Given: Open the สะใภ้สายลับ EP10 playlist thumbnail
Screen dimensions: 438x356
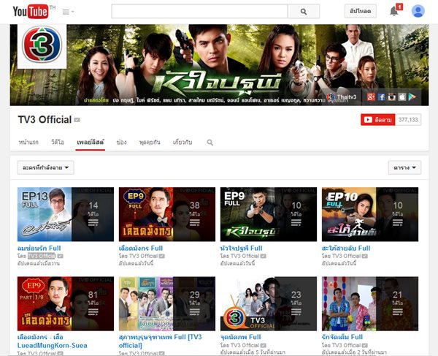Looking at the screenshot, I should (x=370, y=214).
